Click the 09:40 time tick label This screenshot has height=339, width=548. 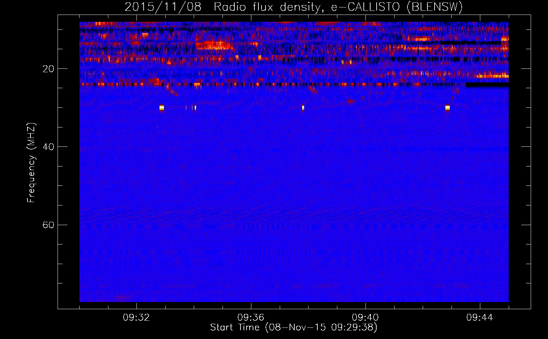(365, 318)
